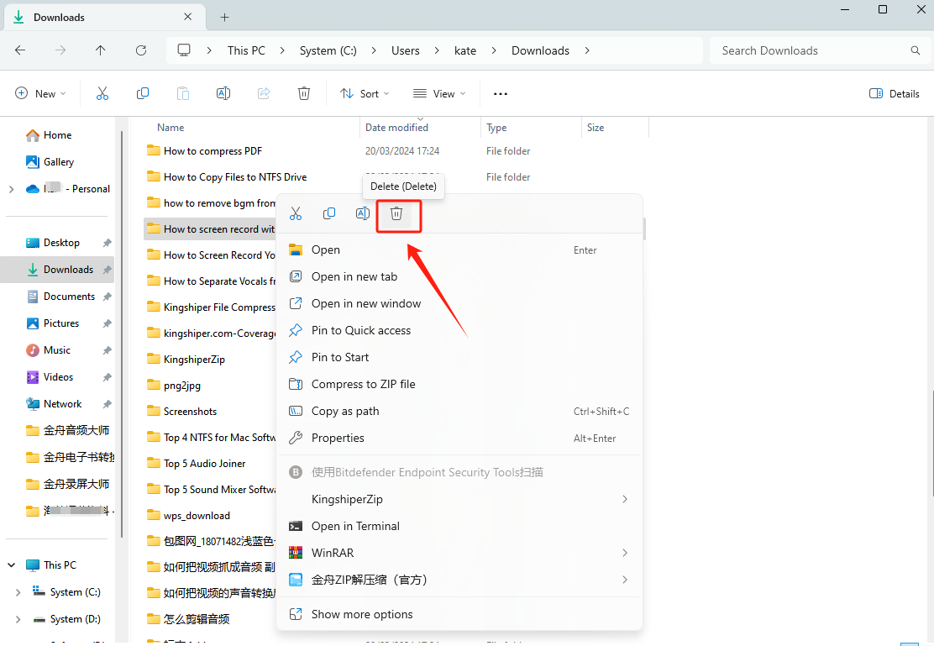Viewport: 934px width, 646px height.
Task: Click the Cut scissors icon in context menu
Action: click(296, 214)
